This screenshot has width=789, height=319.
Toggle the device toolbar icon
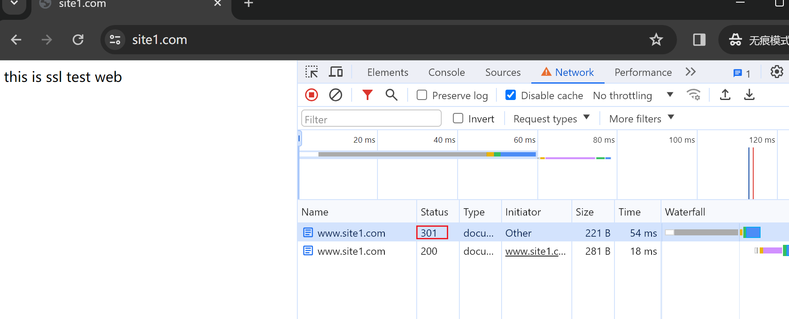click(336, 72)
